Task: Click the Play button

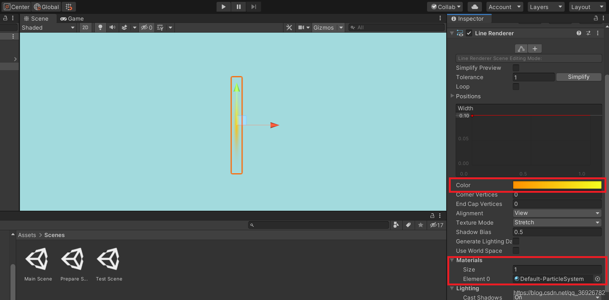Action: 224,7
